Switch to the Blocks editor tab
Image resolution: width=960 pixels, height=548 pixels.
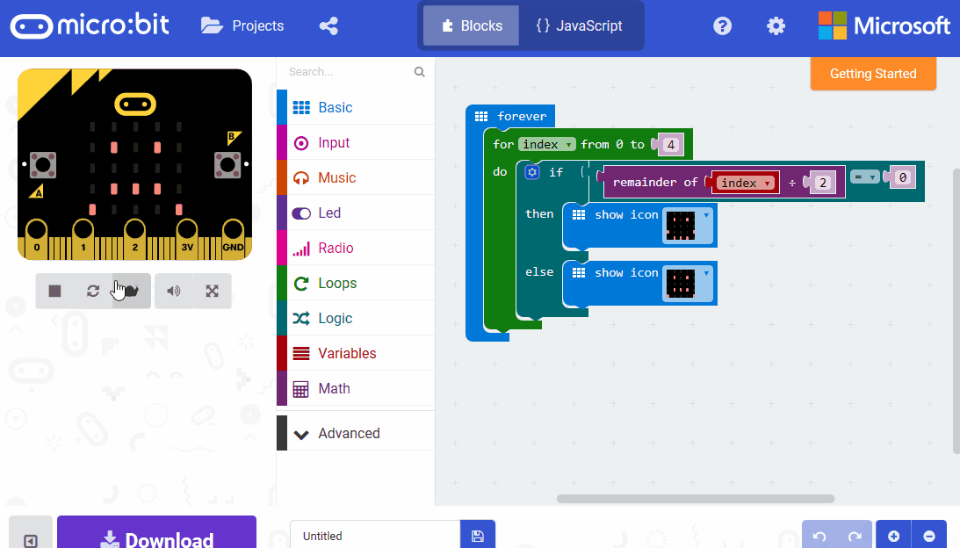point(472,25)
